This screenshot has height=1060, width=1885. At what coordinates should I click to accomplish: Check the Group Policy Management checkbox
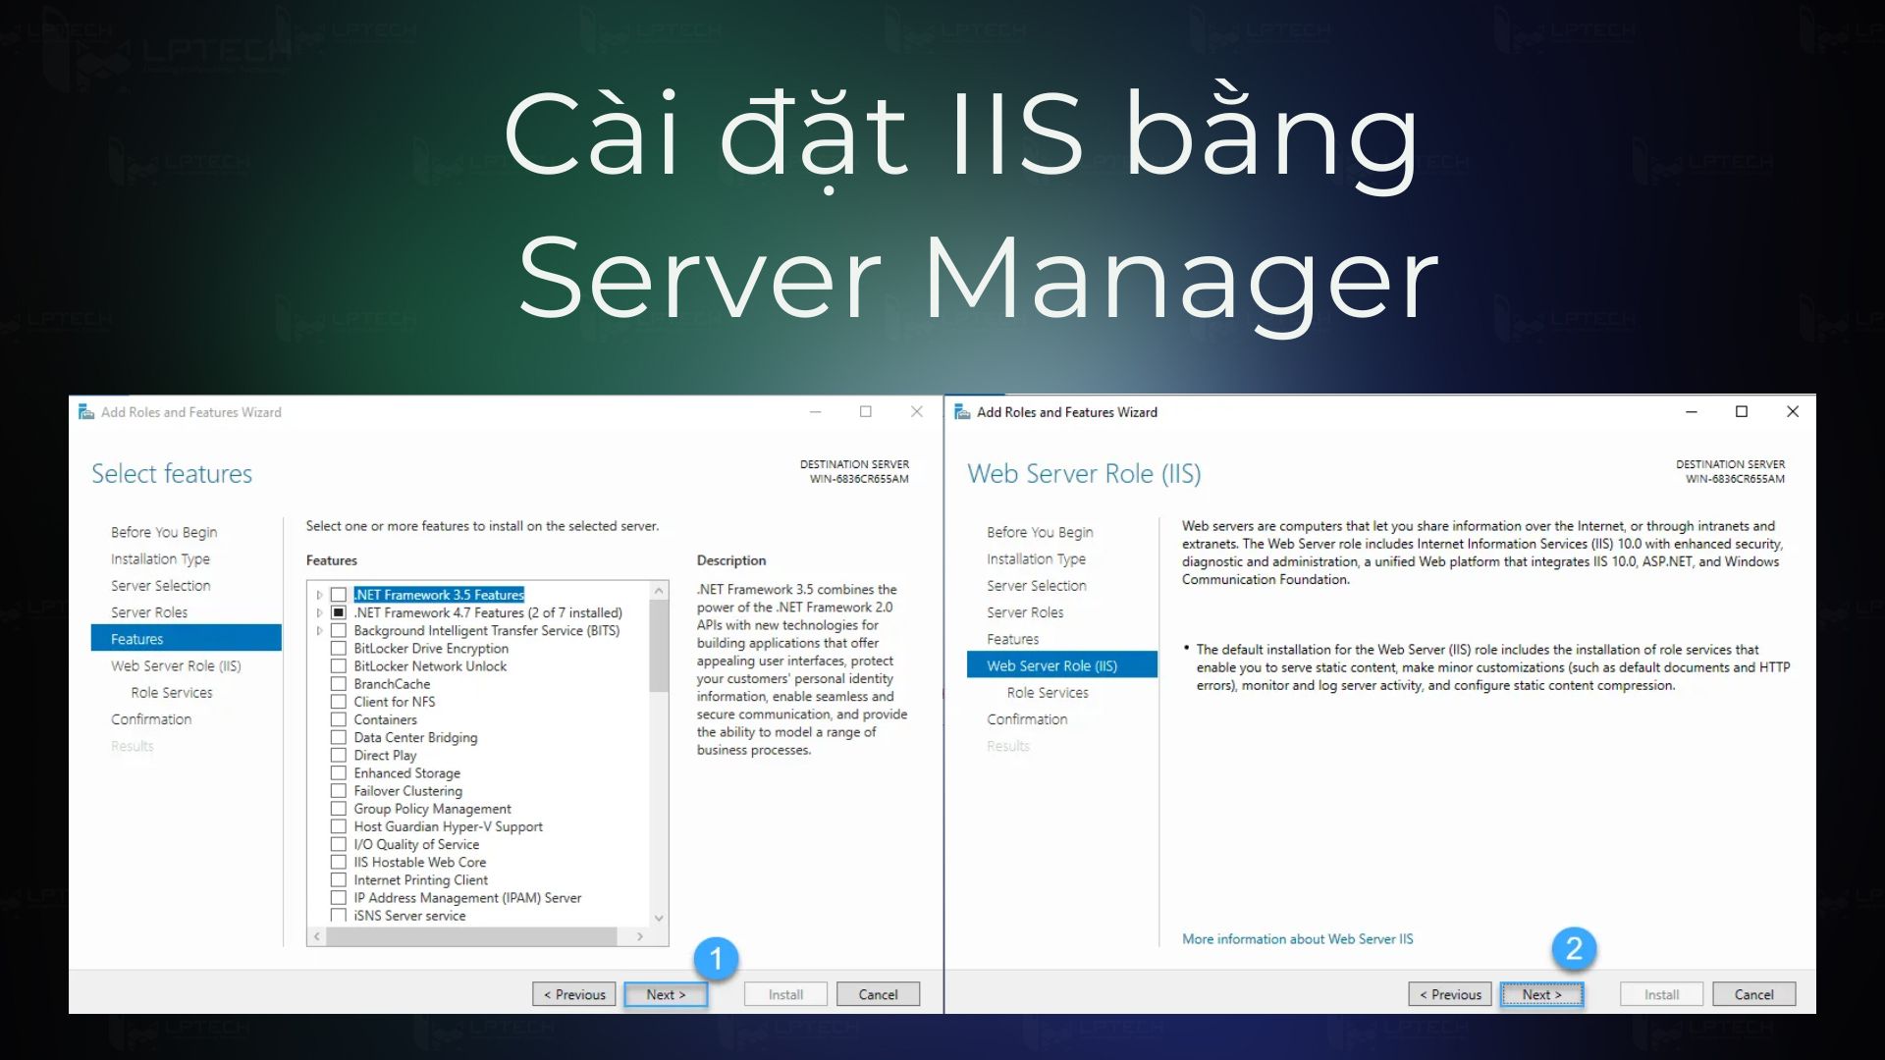[x=339, y=809]
